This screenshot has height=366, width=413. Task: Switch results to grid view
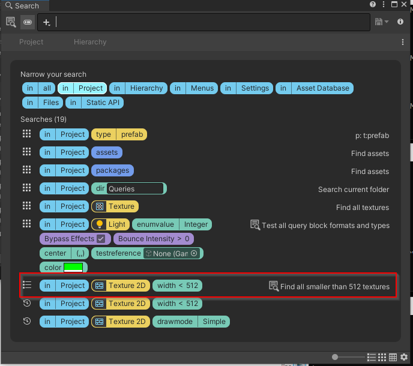click(x=382, y=358)
